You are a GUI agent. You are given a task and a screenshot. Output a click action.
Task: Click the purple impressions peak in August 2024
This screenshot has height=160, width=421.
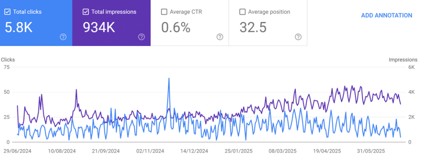(76, 90)
